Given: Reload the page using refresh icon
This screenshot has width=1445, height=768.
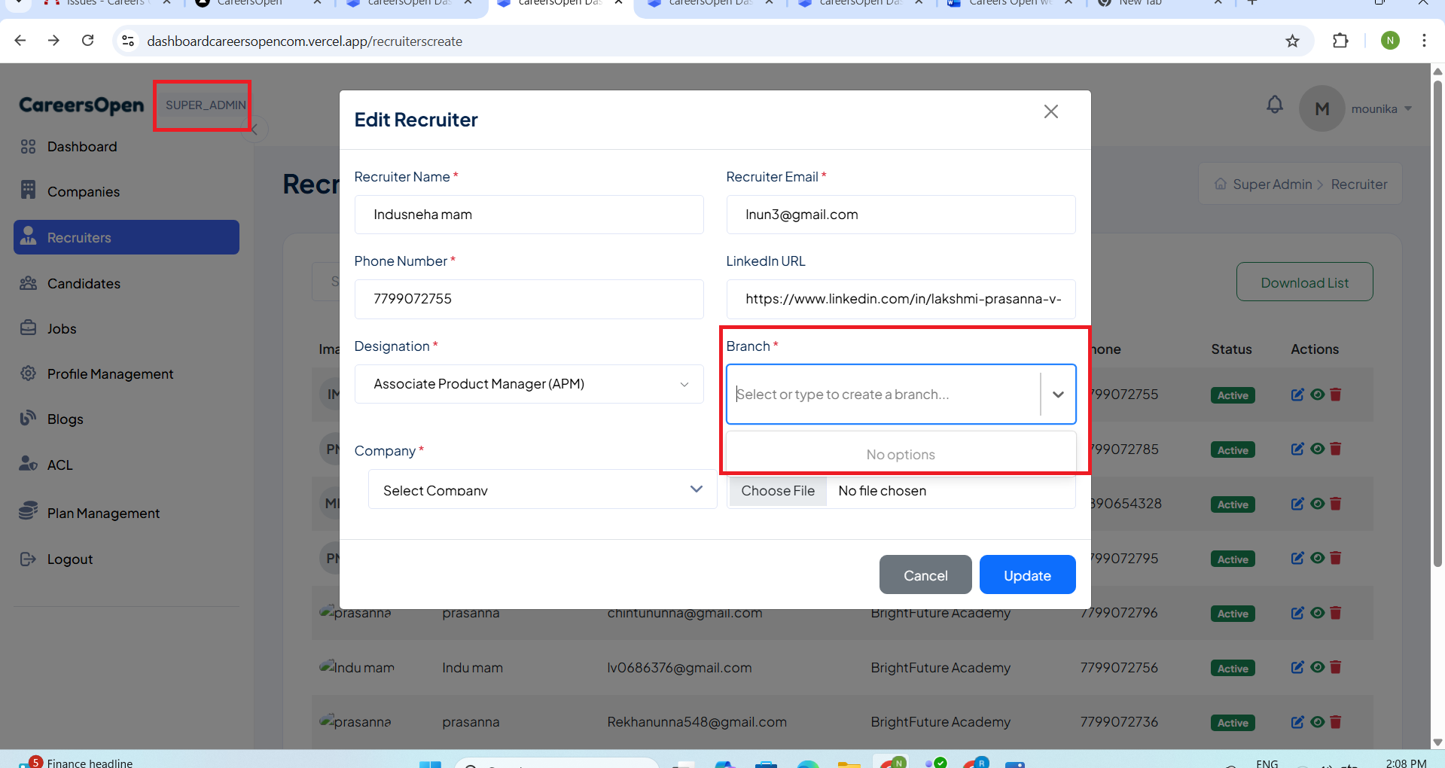Looking at the screenshot, I should tap(88, 41).
